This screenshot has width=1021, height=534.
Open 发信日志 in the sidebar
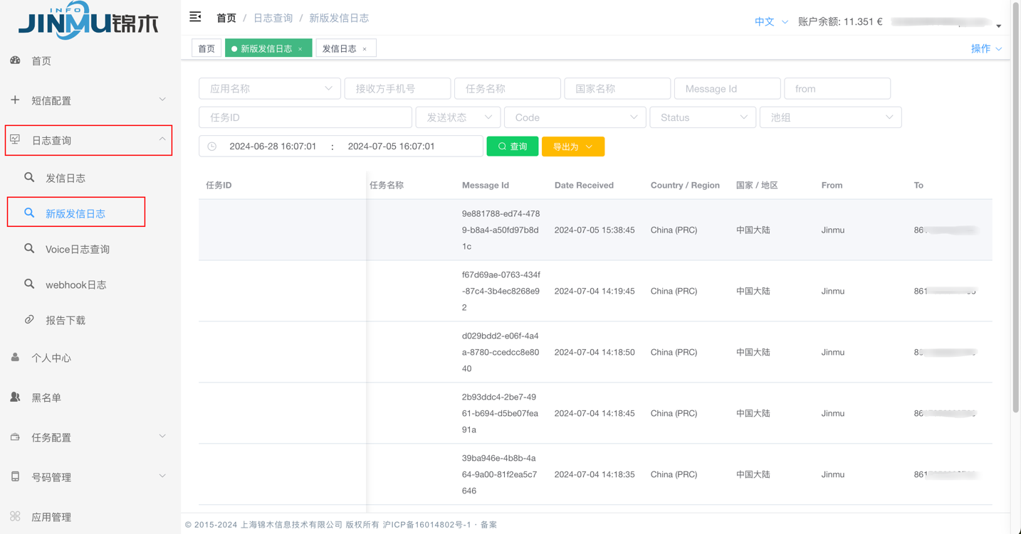point(66,178)
